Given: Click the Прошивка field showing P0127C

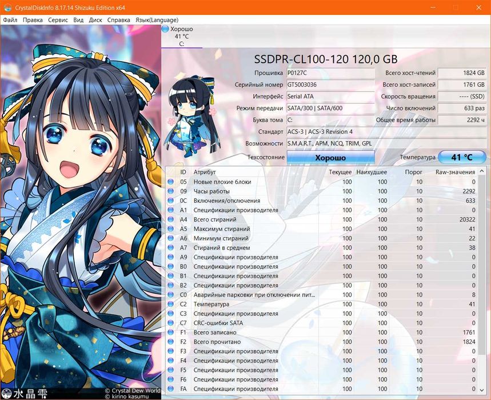Looking at the screenshot, I should [331, 73].
